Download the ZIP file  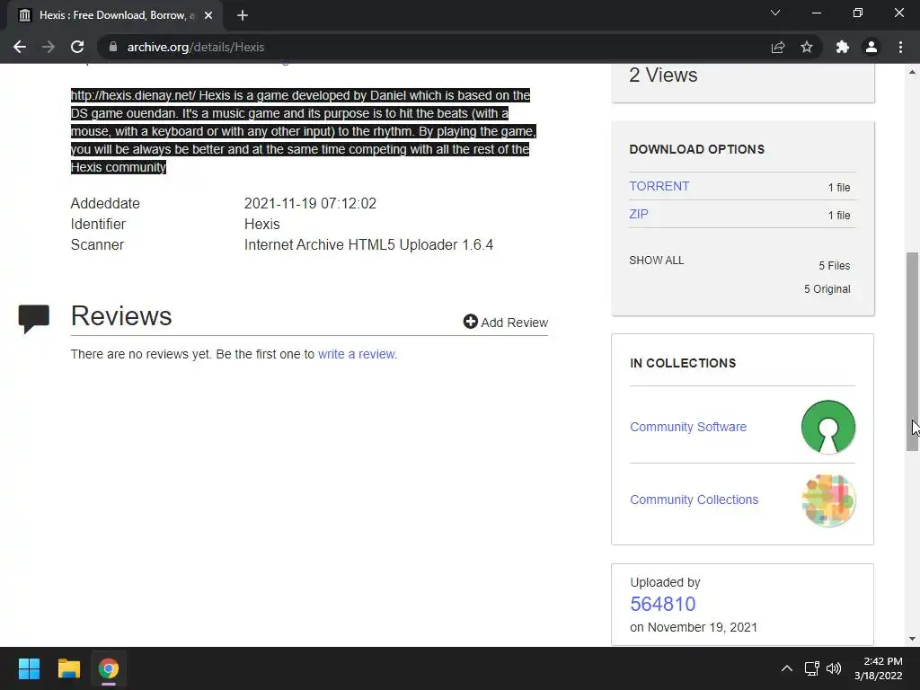[639, 214]
